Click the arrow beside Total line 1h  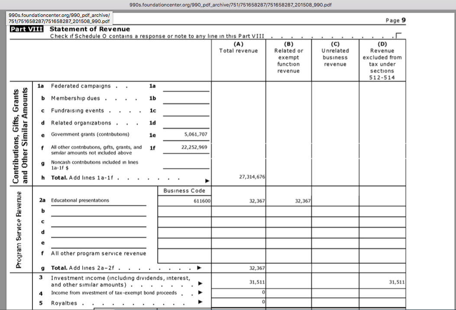click(207, 180)
